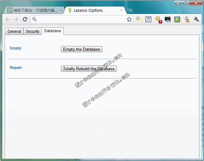Click Empty the Database button
This screenshot has height=161, width=204.
pyautogui.click(x=82, y=49)
